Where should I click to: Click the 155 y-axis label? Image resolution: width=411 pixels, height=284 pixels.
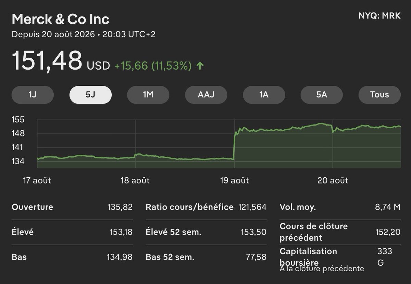[18, 120]
